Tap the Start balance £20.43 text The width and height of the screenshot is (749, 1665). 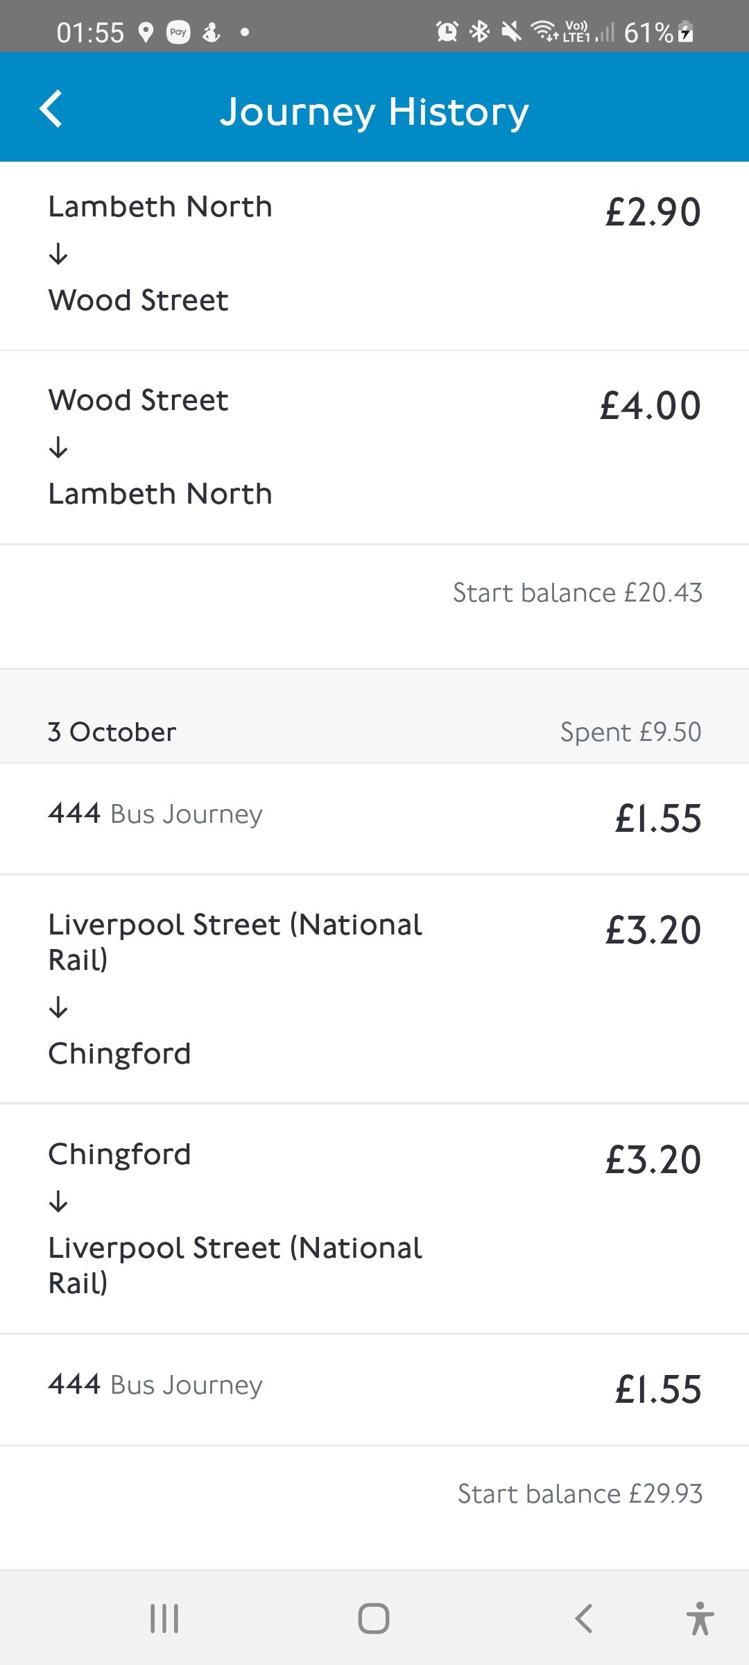[x=577, y=593]
